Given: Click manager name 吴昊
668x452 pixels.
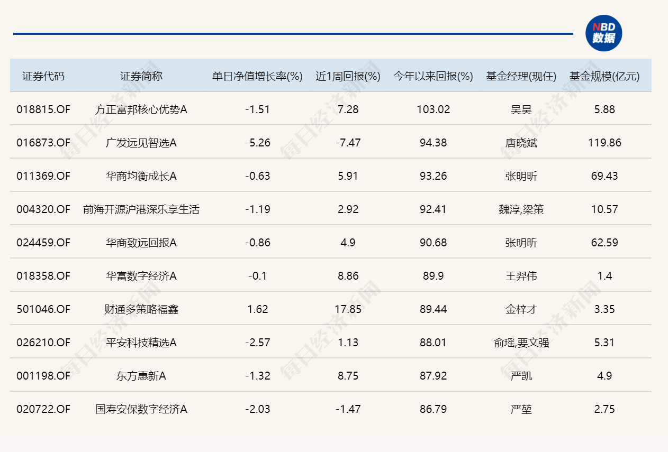Looking at the screenshot, I should [521, 109].
